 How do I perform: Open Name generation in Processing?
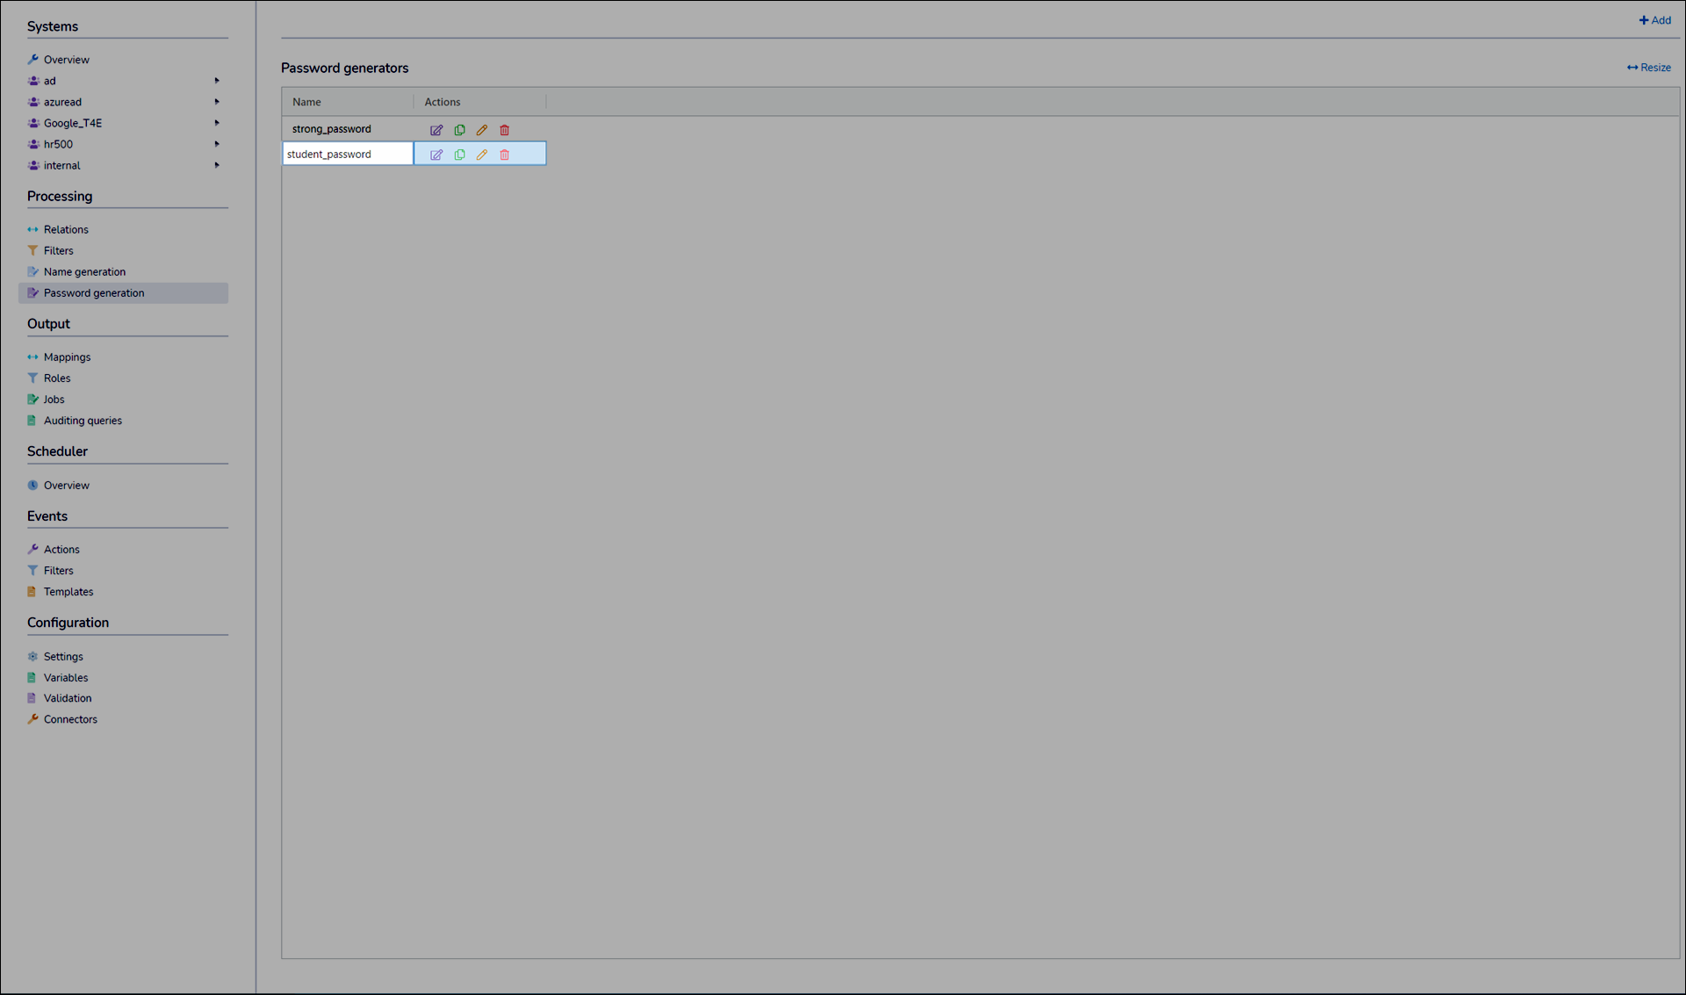[x=84, y=272]
